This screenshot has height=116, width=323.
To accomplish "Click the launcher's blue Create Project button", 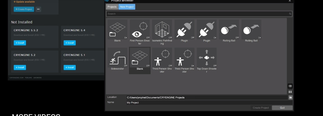I will click(24, 9).
